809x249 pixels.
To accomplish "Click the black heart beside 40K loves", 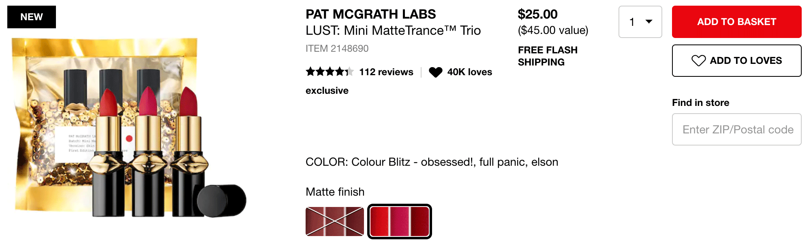I will 436,72.
